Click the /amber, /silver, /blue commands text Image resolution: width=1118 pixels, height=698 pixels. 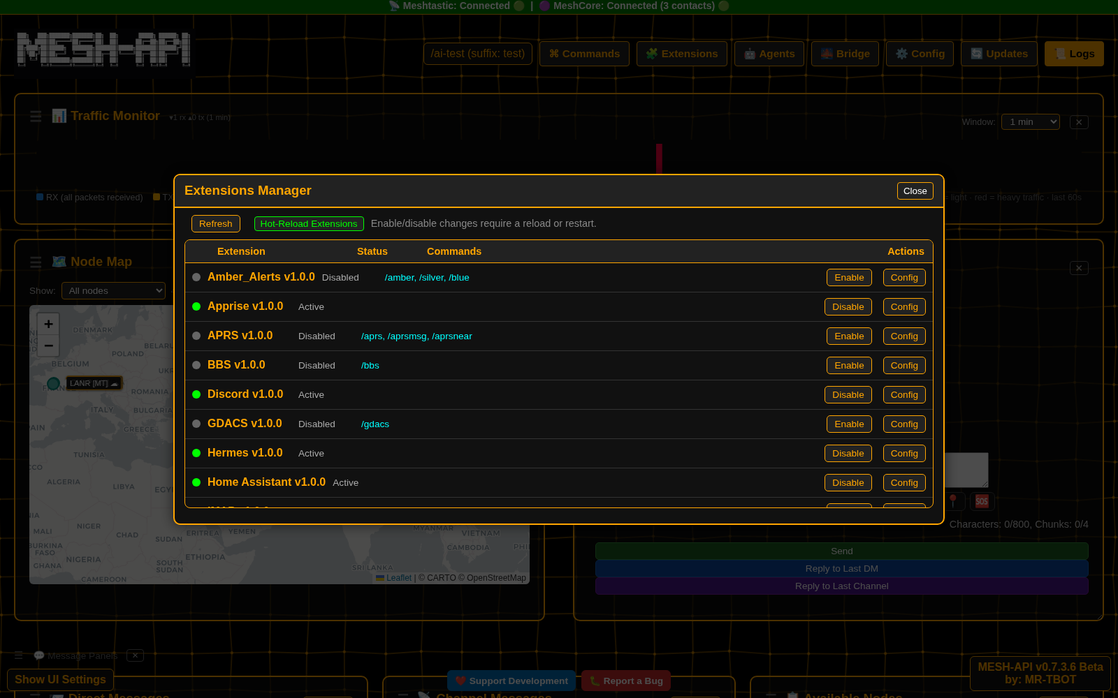click(x=427, y=277)
